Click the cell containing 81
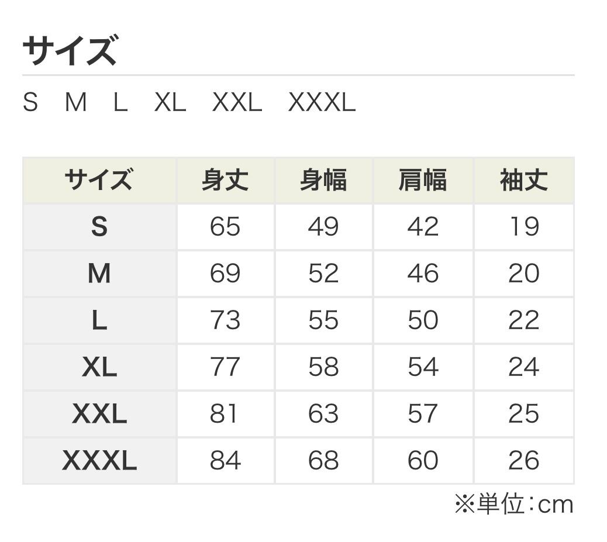This screenshot has height=542, width=607. [x=225, y=414]
